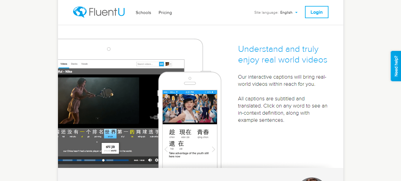401x181 pixels.
Task: Click the GO search button
Action: [161, 64]
